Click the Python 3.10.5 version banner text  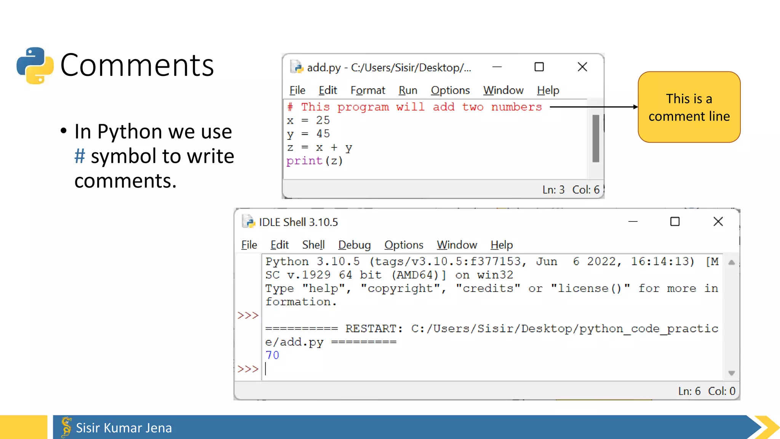click(492, 268)
